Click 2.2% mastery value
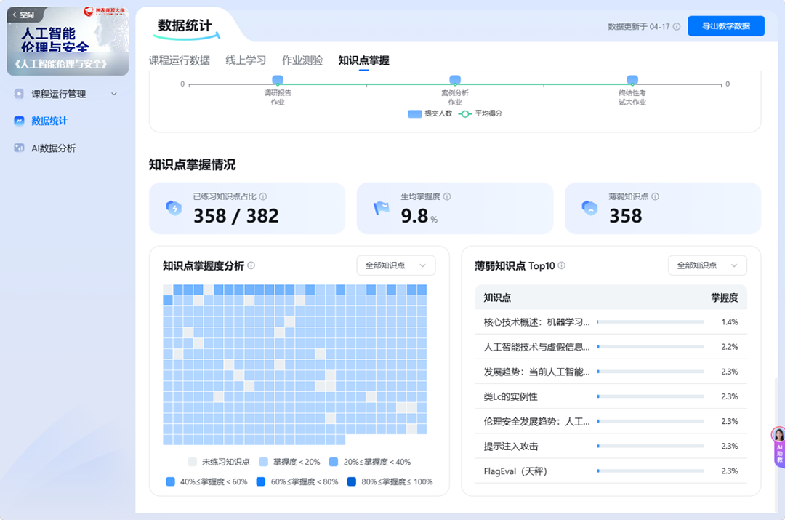The width and height of the screenshot is (785, 520). [x=730, y=347]
